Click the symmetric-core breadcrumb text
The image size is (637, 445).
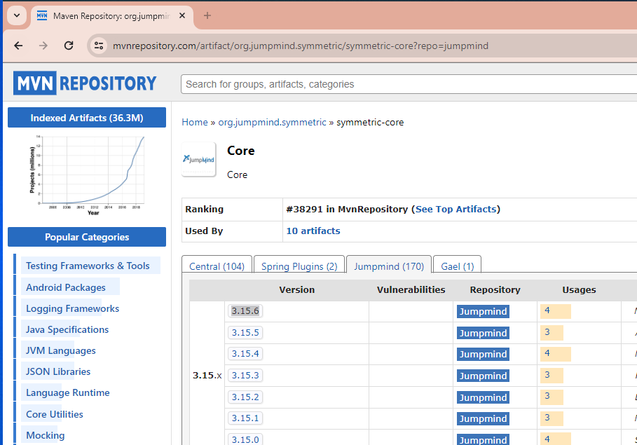point(370,123)
